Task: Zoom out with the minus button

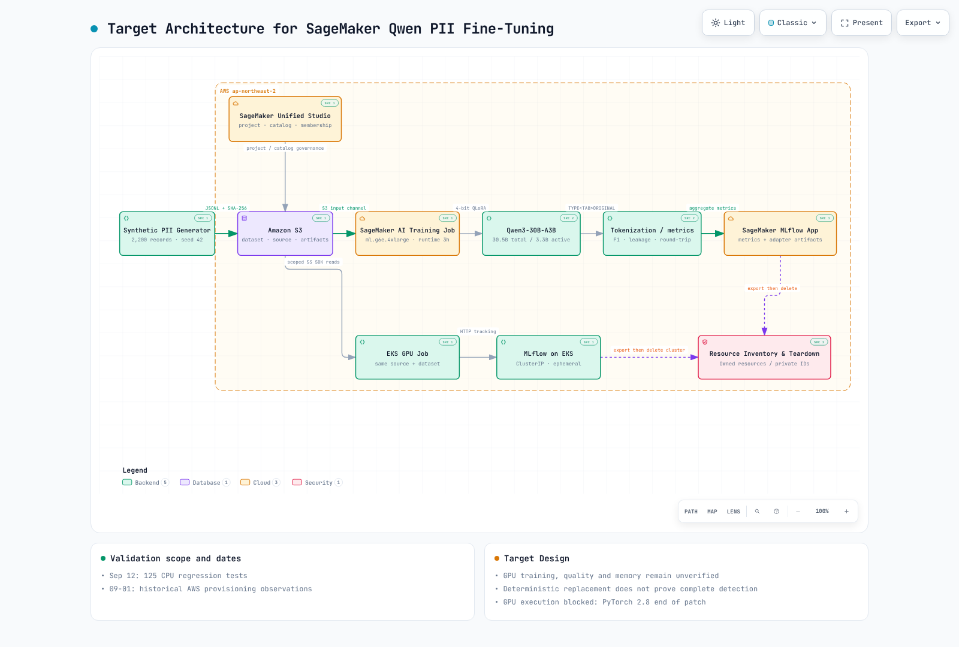Action: [x=798, y=512]
